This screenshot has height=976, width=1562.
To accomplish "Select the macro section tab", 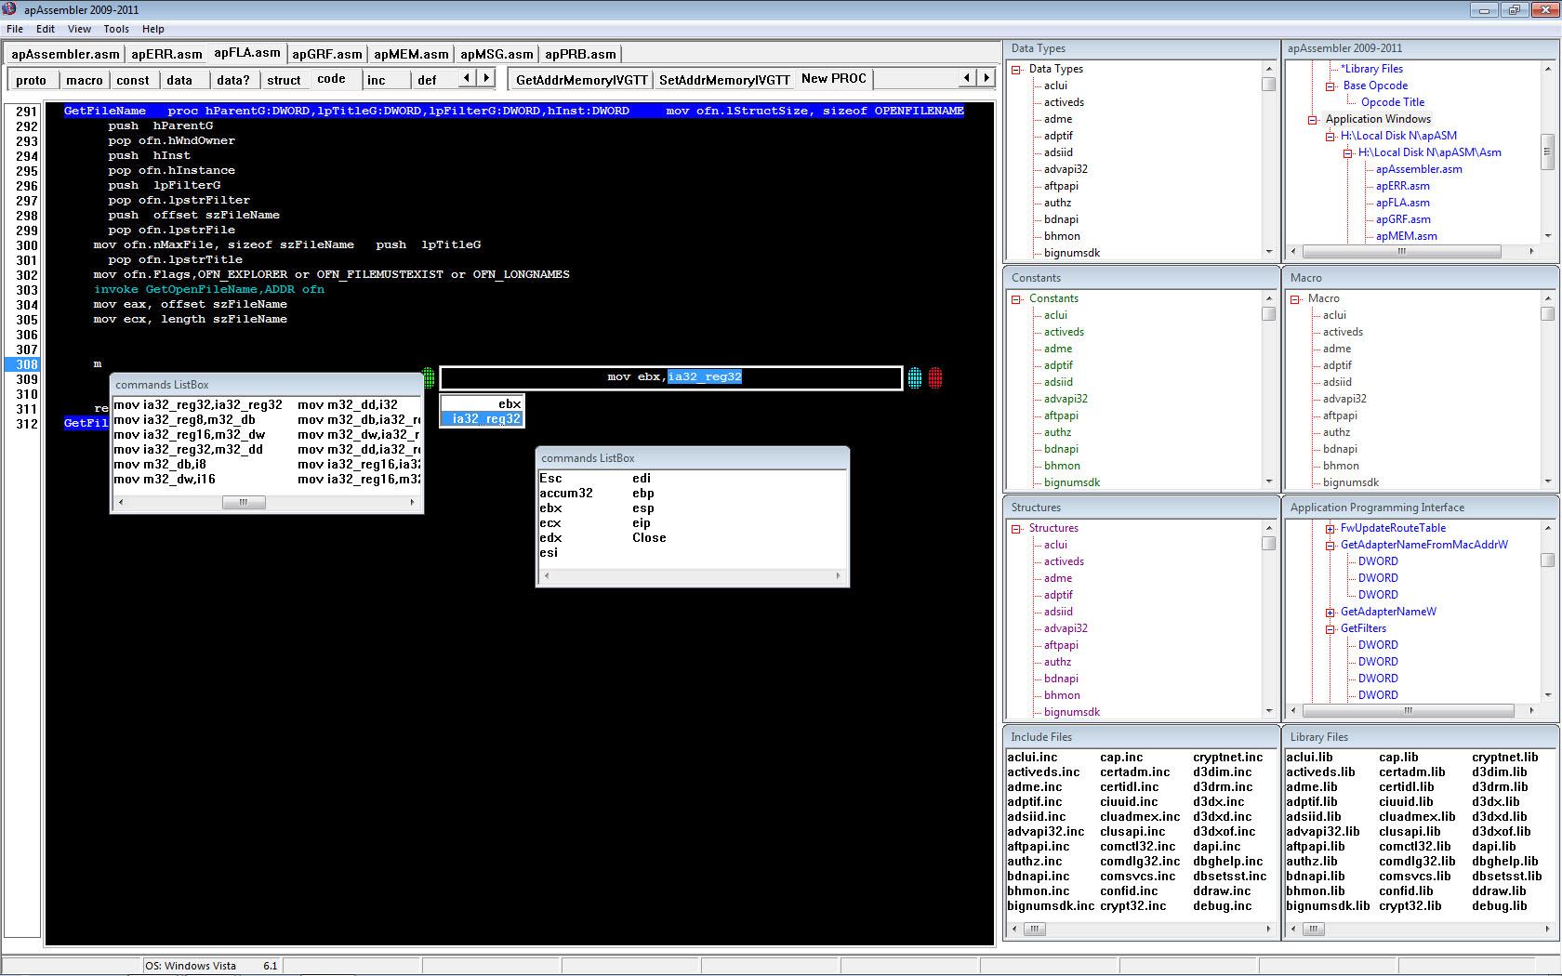I will tap(85, 81).
